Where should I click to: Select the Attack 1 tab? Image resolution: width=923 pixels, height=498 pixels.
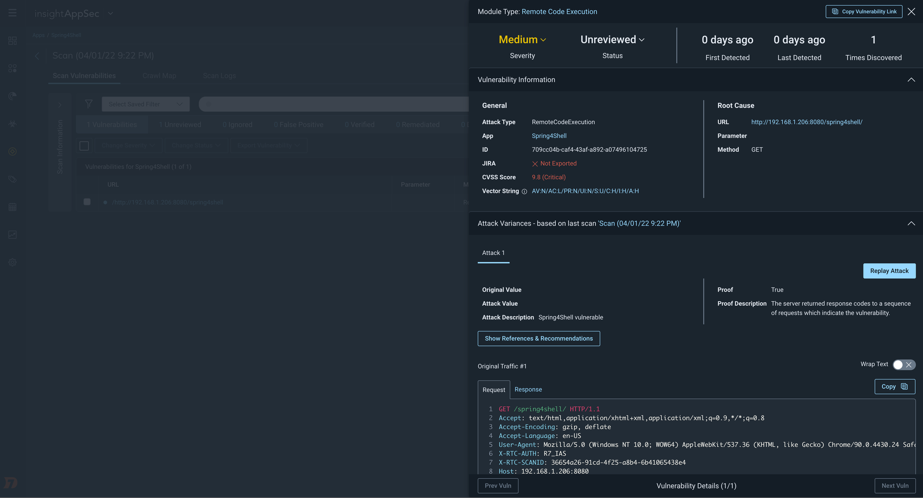493,253
